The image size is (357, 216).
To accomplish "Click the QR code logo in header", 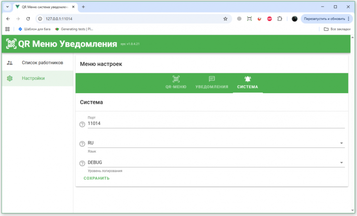I will coord(11,44).
